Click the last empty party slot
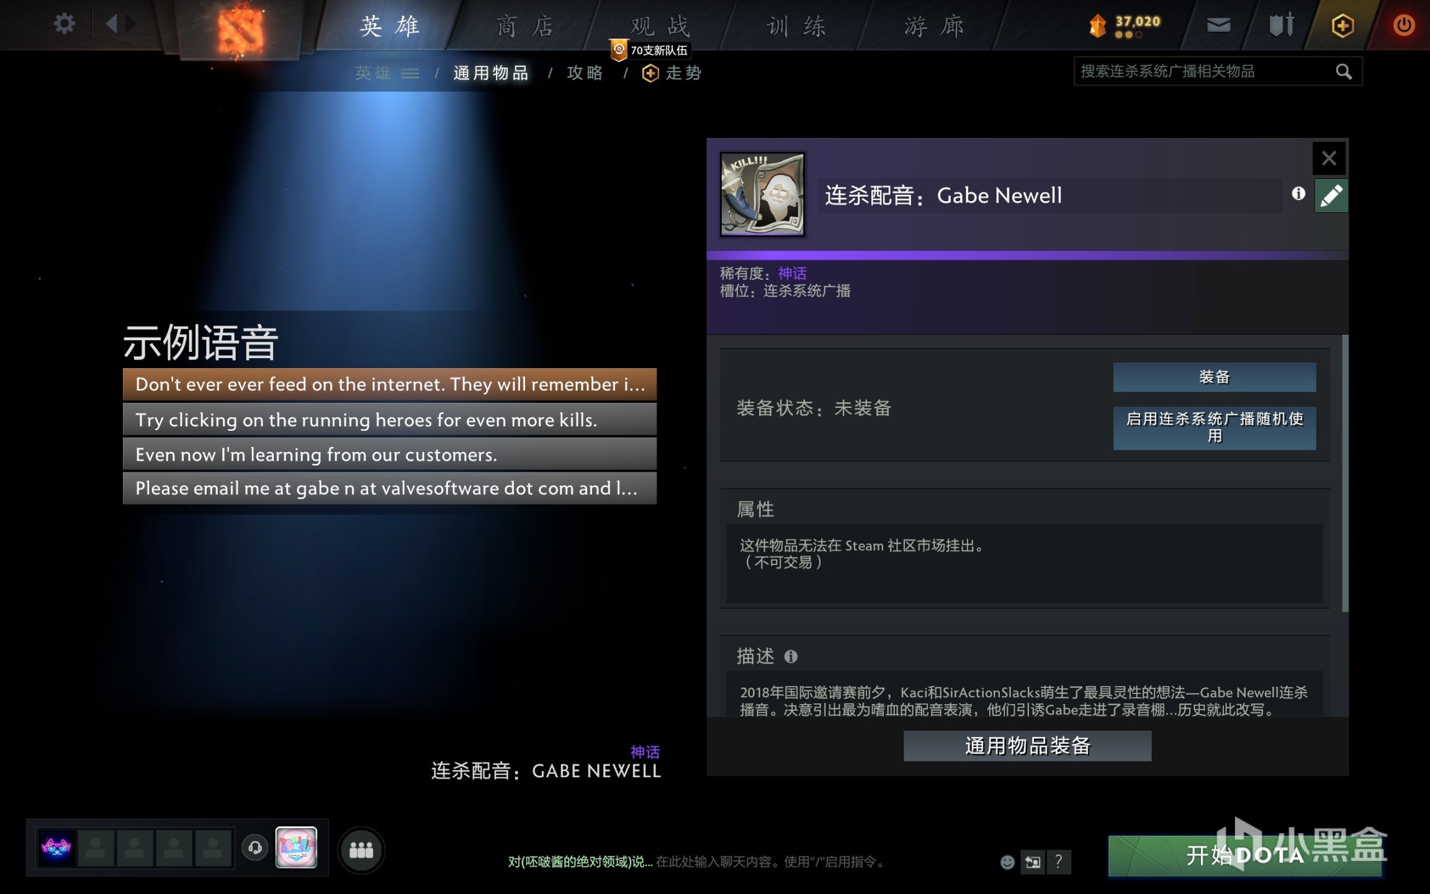This screenshot has width=1430, height=894. [x=213, y=847]
